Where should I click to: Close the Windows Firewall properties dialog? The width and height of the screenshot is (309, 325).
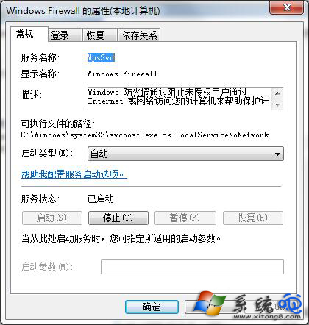(286, 7)
